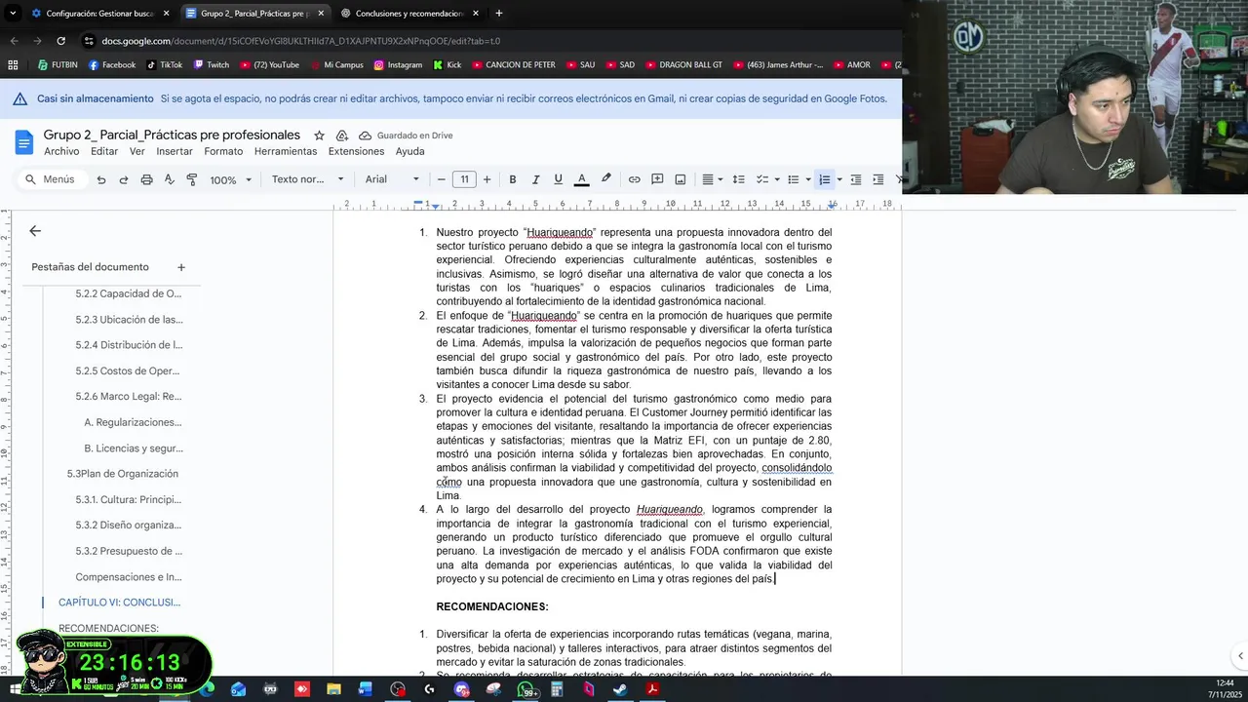Viewport: 1248px width, 702px height.
Task: Open the Formato menu
Action: [x=223, y=151]
